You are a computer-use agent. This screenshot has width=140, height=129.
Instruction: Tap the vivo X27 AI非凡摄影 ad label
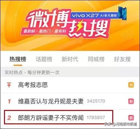point(94,16)
